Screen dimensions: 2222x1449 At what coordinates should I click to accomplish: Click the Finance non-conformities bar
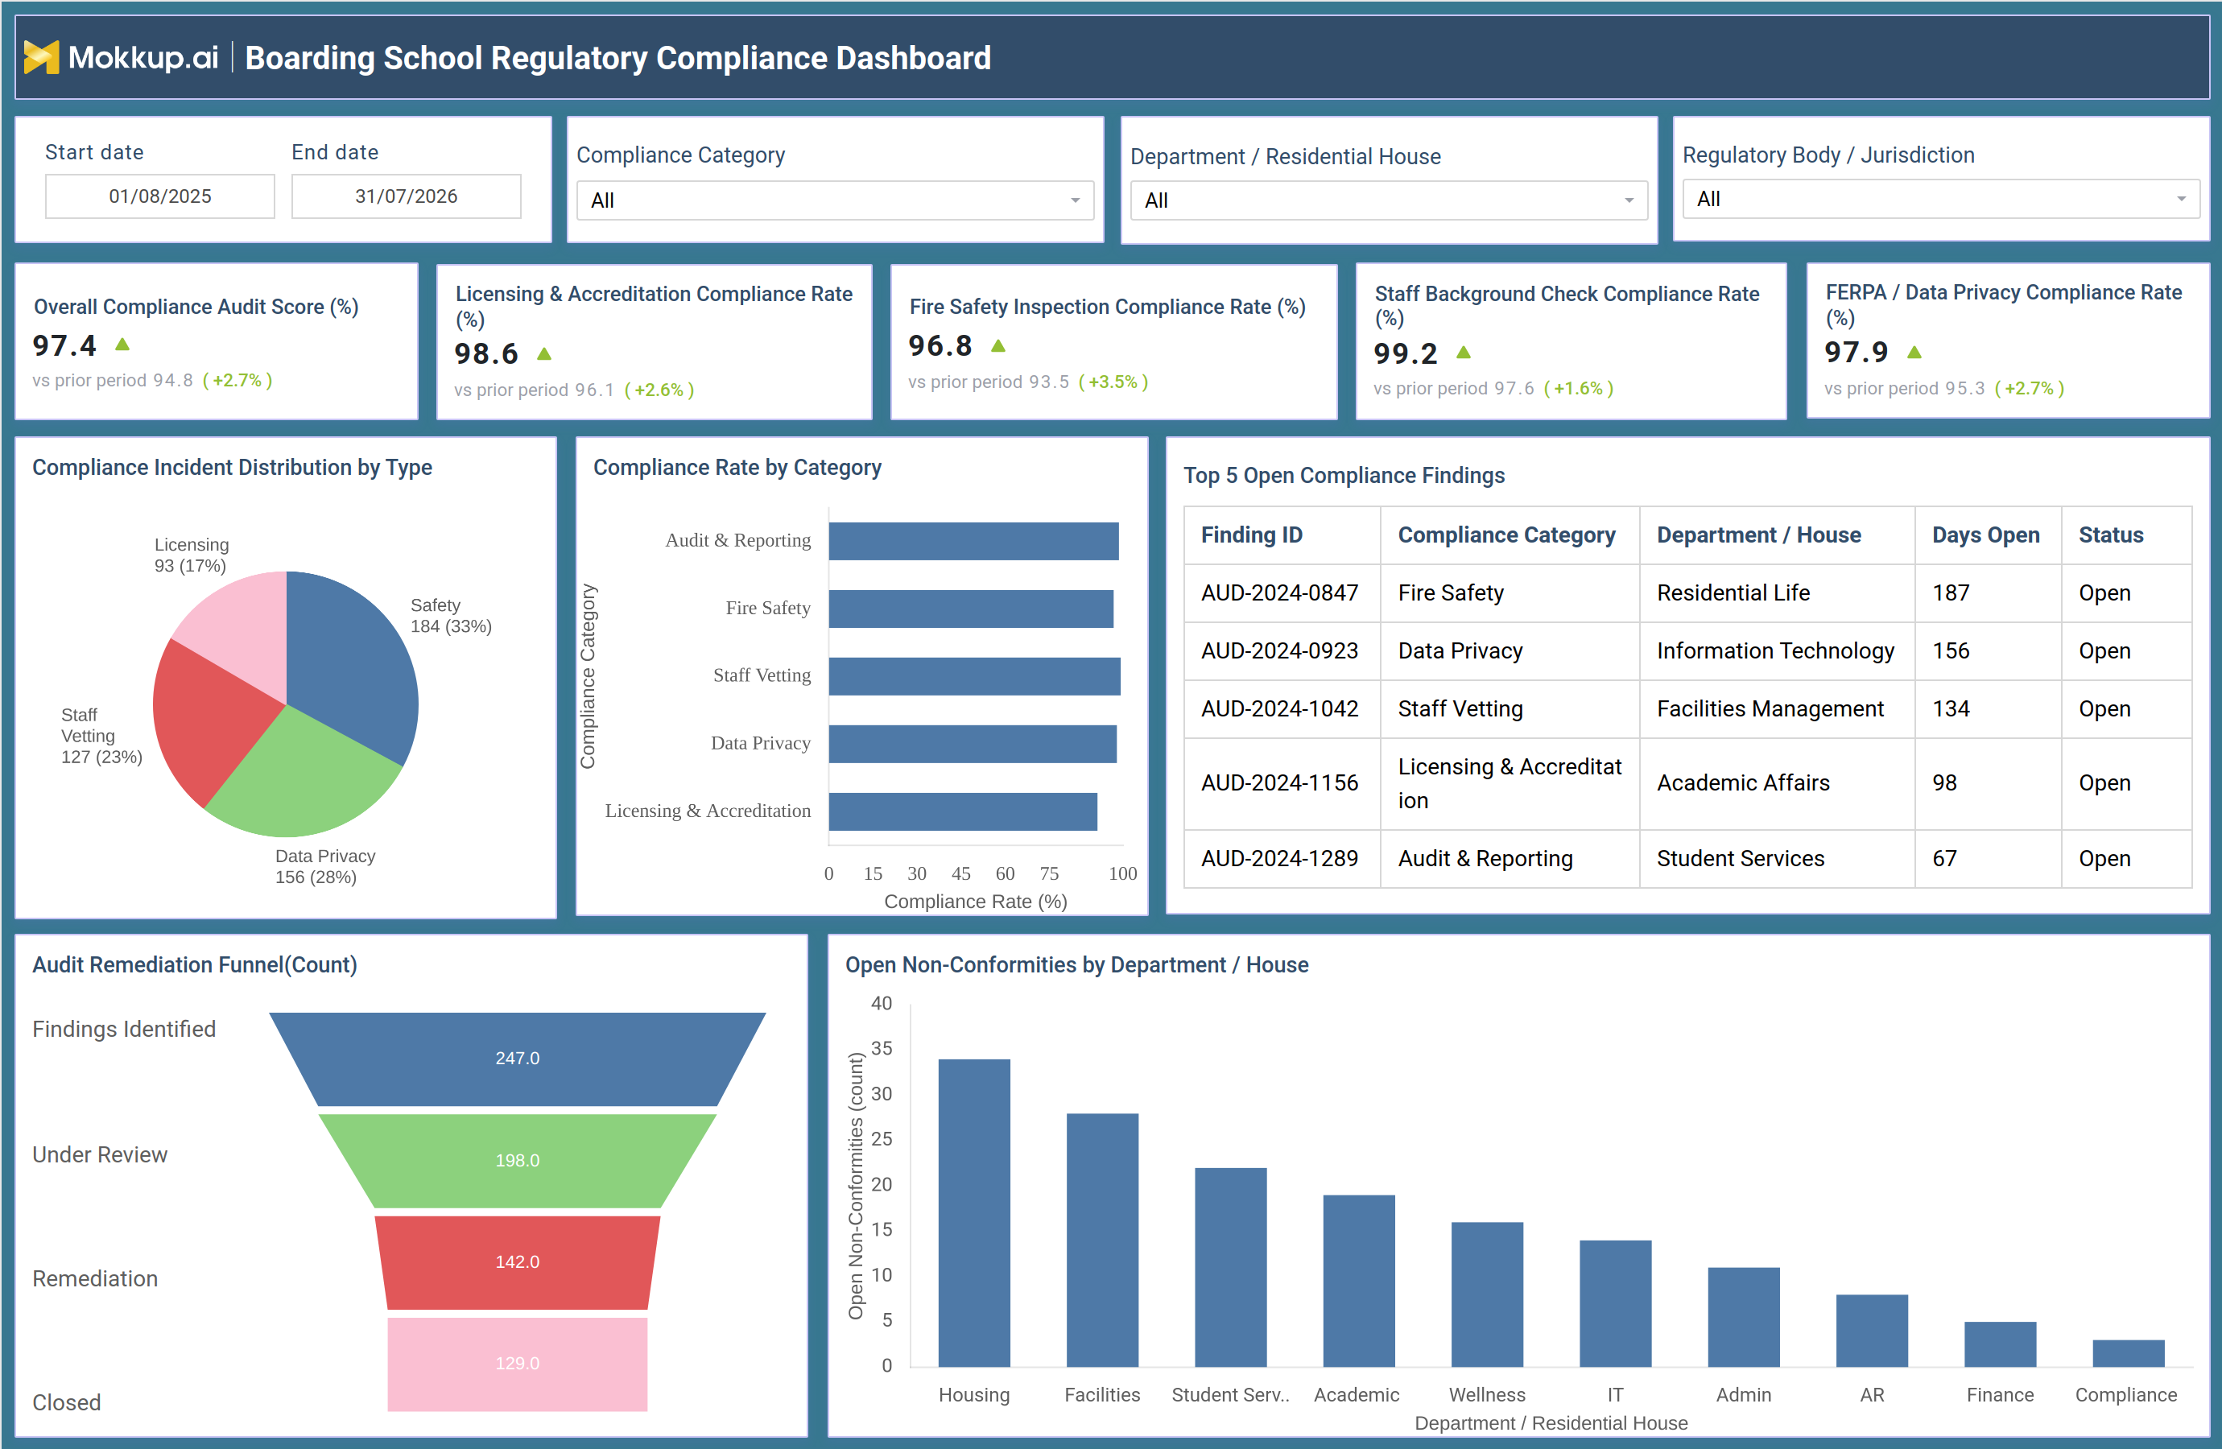tap(2000, 1344)
